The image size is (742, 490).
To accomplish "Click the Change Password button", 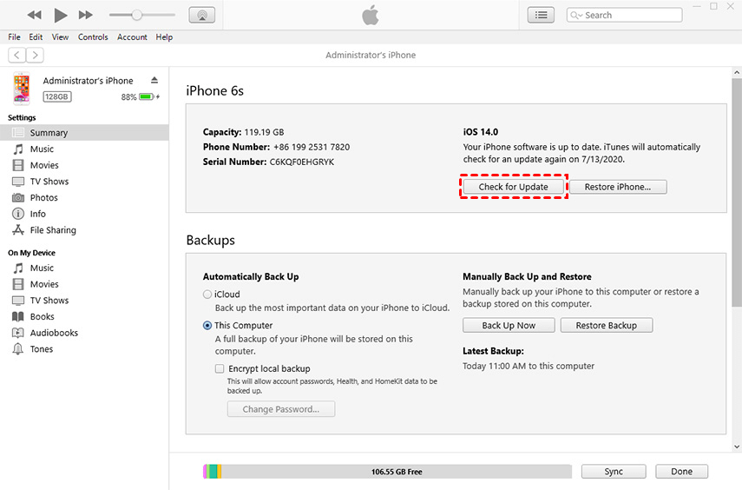I will pos(281,409).
